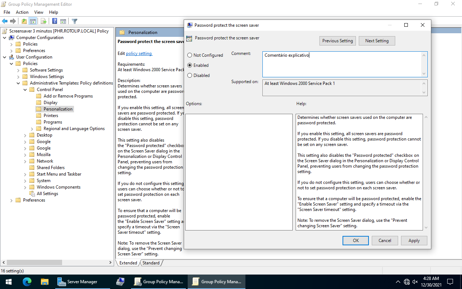This screenshot has width=462, height=289.
Task: Click the policy setting link
Action: click(139, 53)
